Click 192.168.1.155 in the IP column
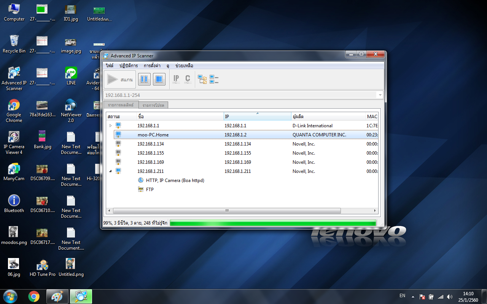Image resolution: width=487 pixels, height=304 pixels. (x=238, y=153)
